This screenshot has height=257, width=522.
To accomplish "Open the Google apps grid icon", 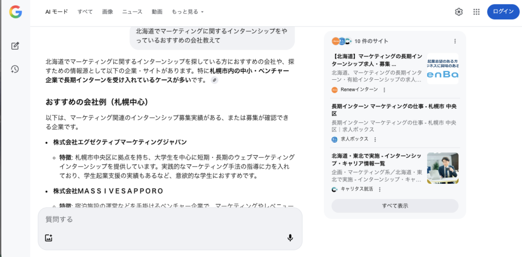I will click(477, 12).
